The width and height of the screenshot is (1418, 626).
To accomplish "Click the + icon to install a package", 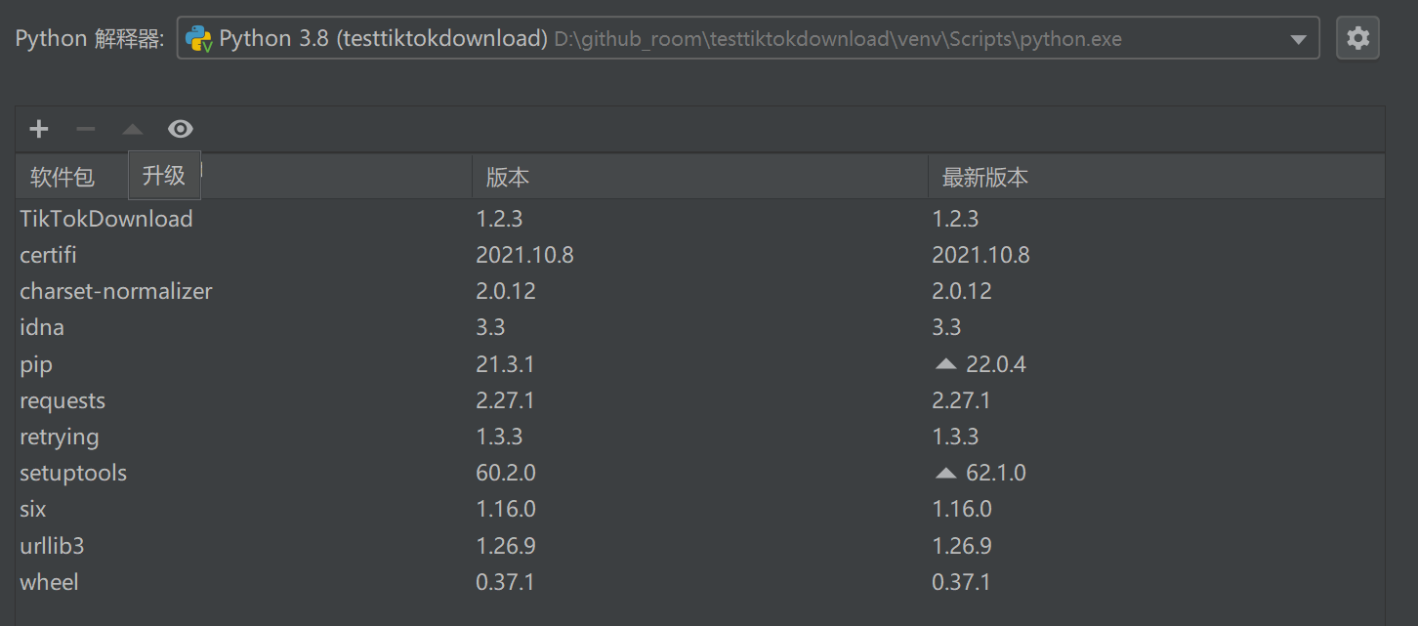I will pyautogui.click(x=38, y=128).
